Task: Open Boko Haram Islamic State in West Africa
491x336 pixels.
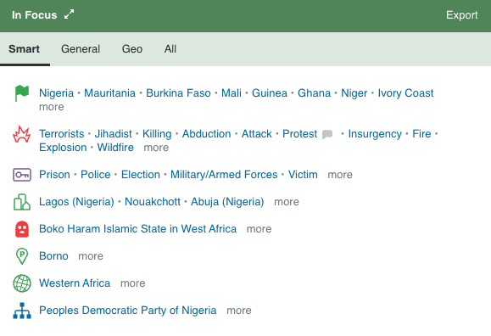Action: tap(137, 229)
